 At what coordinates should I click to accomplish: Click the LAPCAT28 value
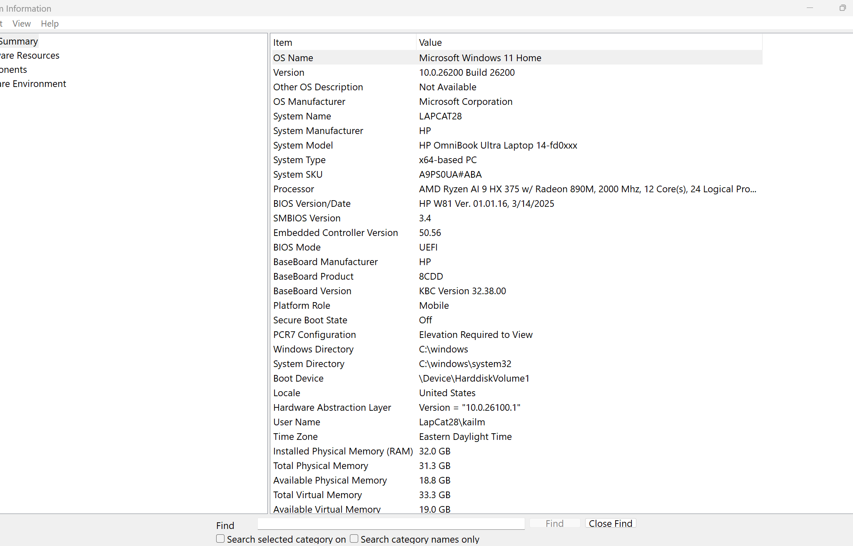pyautogui.click(x=440, y=116)
